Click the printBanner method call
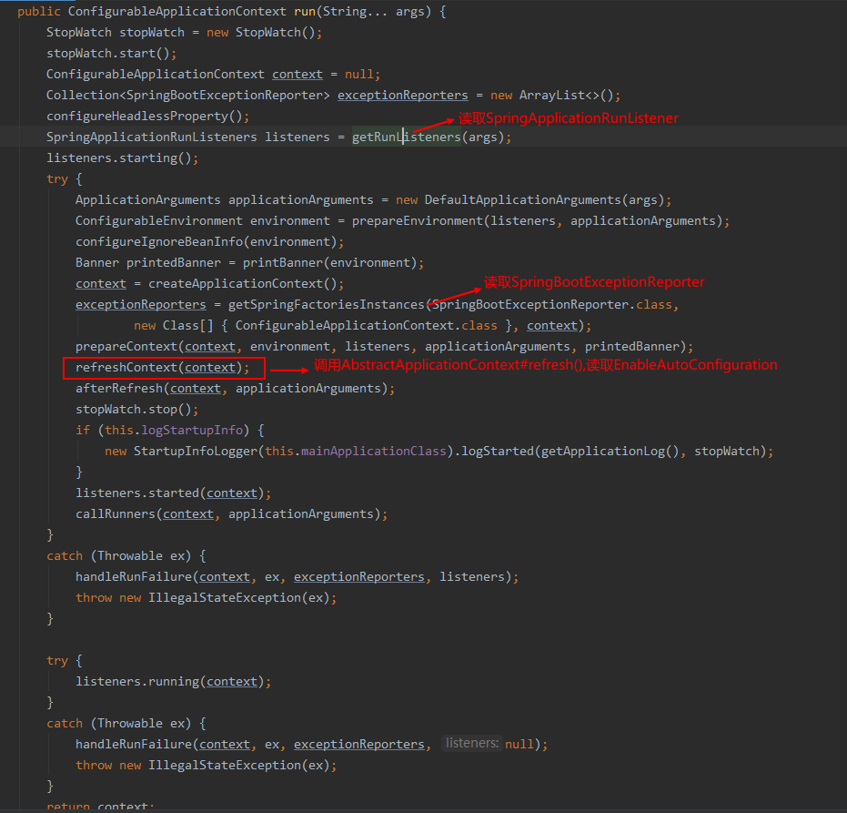This screenshot has height=813, width=847. pyautogui.click(x=283, y=263)
